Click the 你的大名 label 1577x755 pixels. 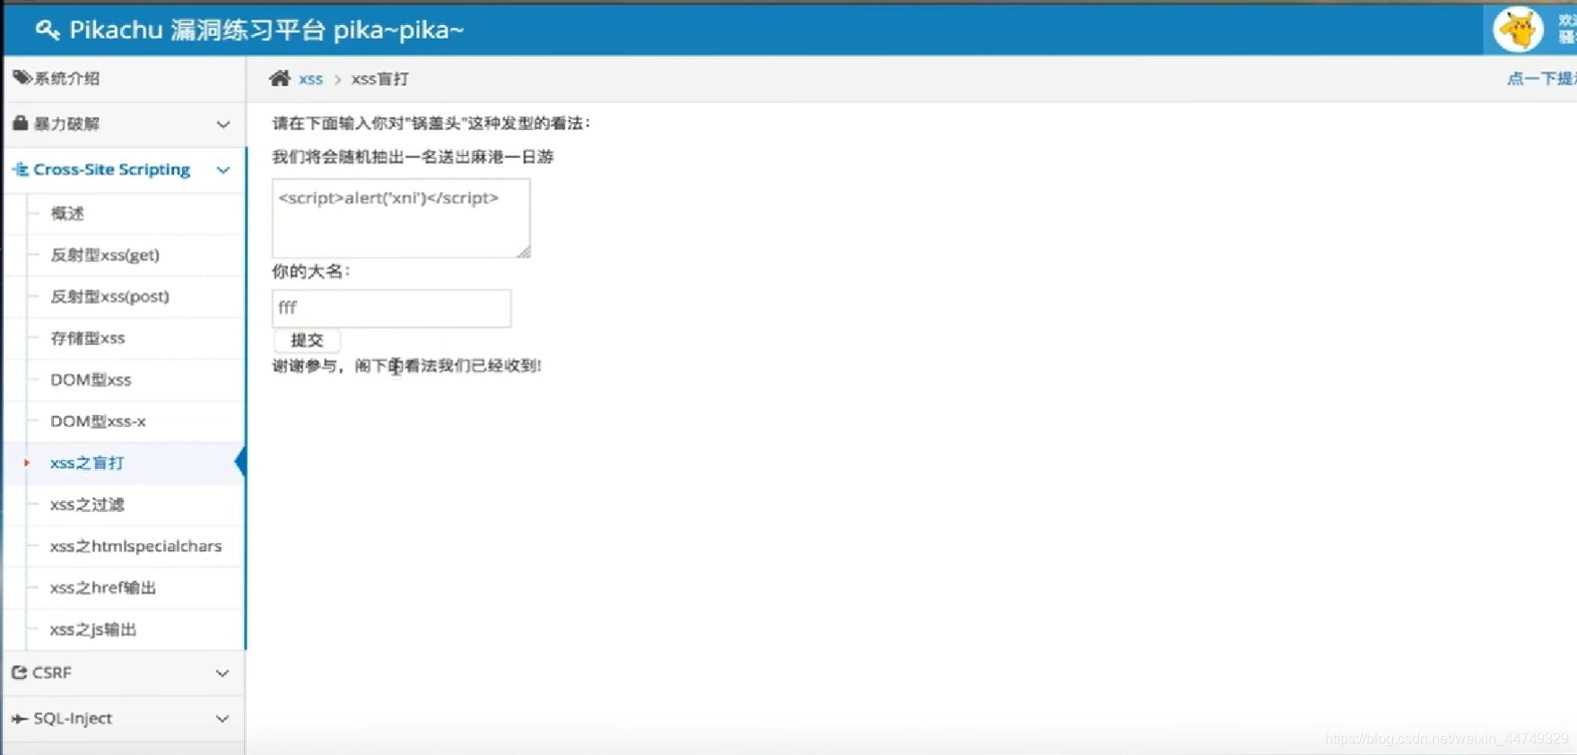tap(311, 271)
